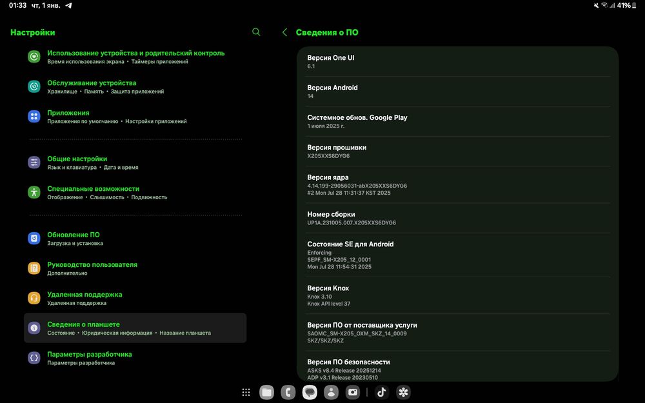This screenshot has height=403, width=645.
Task: Tap the muted sound status icon
Action: point(597,5)
